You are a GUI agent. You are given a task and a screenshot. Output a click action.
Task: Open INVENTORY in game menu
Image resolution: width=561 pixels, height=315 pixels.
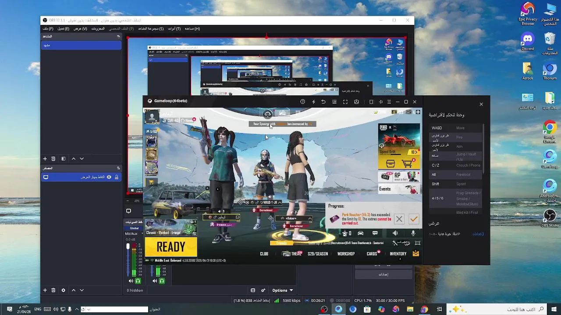[x=398, y=254]
